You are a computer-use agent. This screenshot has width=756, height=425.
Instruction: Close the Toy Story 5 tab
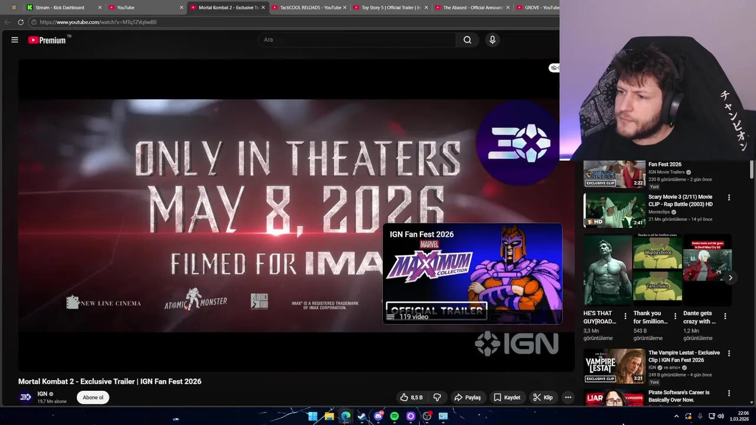[426, 8]
